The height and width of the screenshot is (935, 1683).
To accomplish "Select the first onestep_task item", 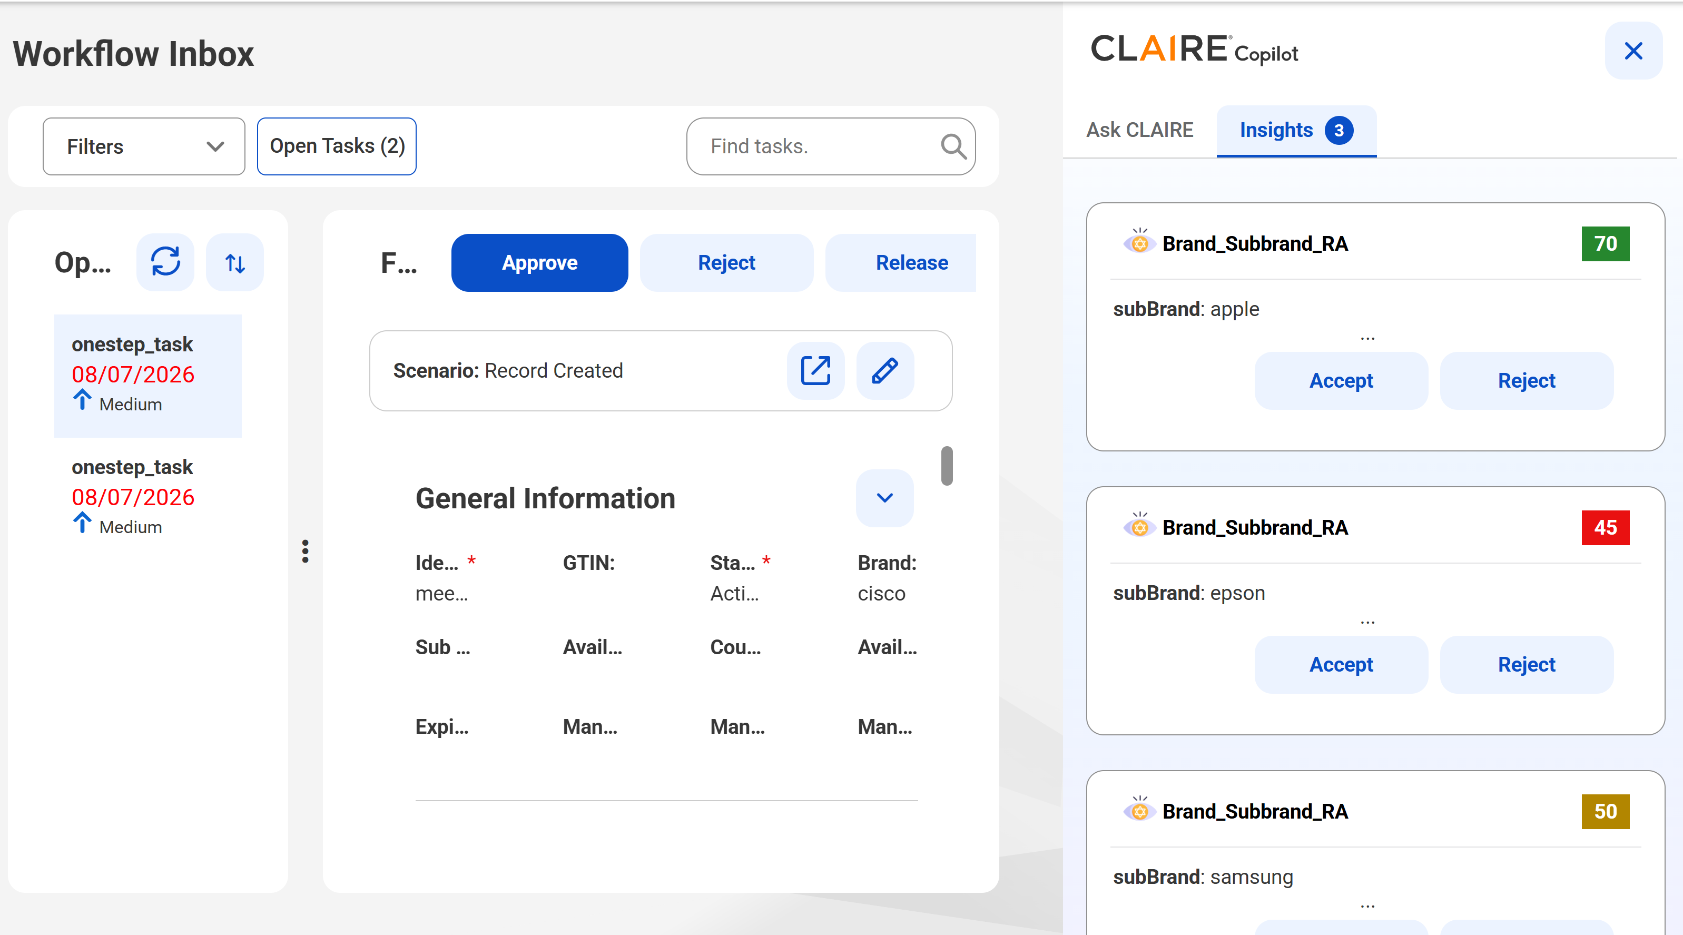I will [147, 376].
